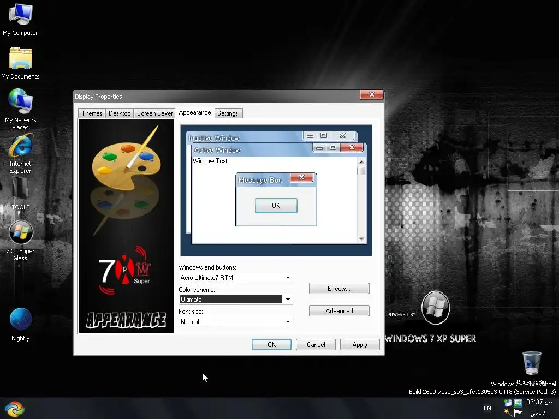Switch to the Settings tab

click(228, 113)
